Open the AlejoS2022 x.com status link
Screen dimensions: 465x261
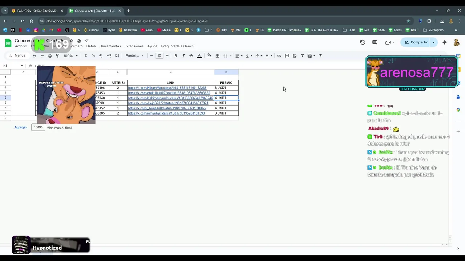[x=168, y=103]
